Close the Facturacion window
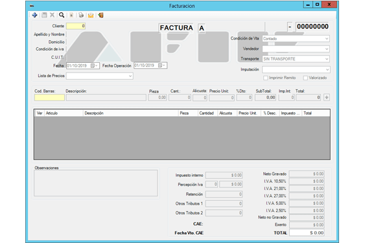Viewport: 365px width, 243px height. click(329, 5)
